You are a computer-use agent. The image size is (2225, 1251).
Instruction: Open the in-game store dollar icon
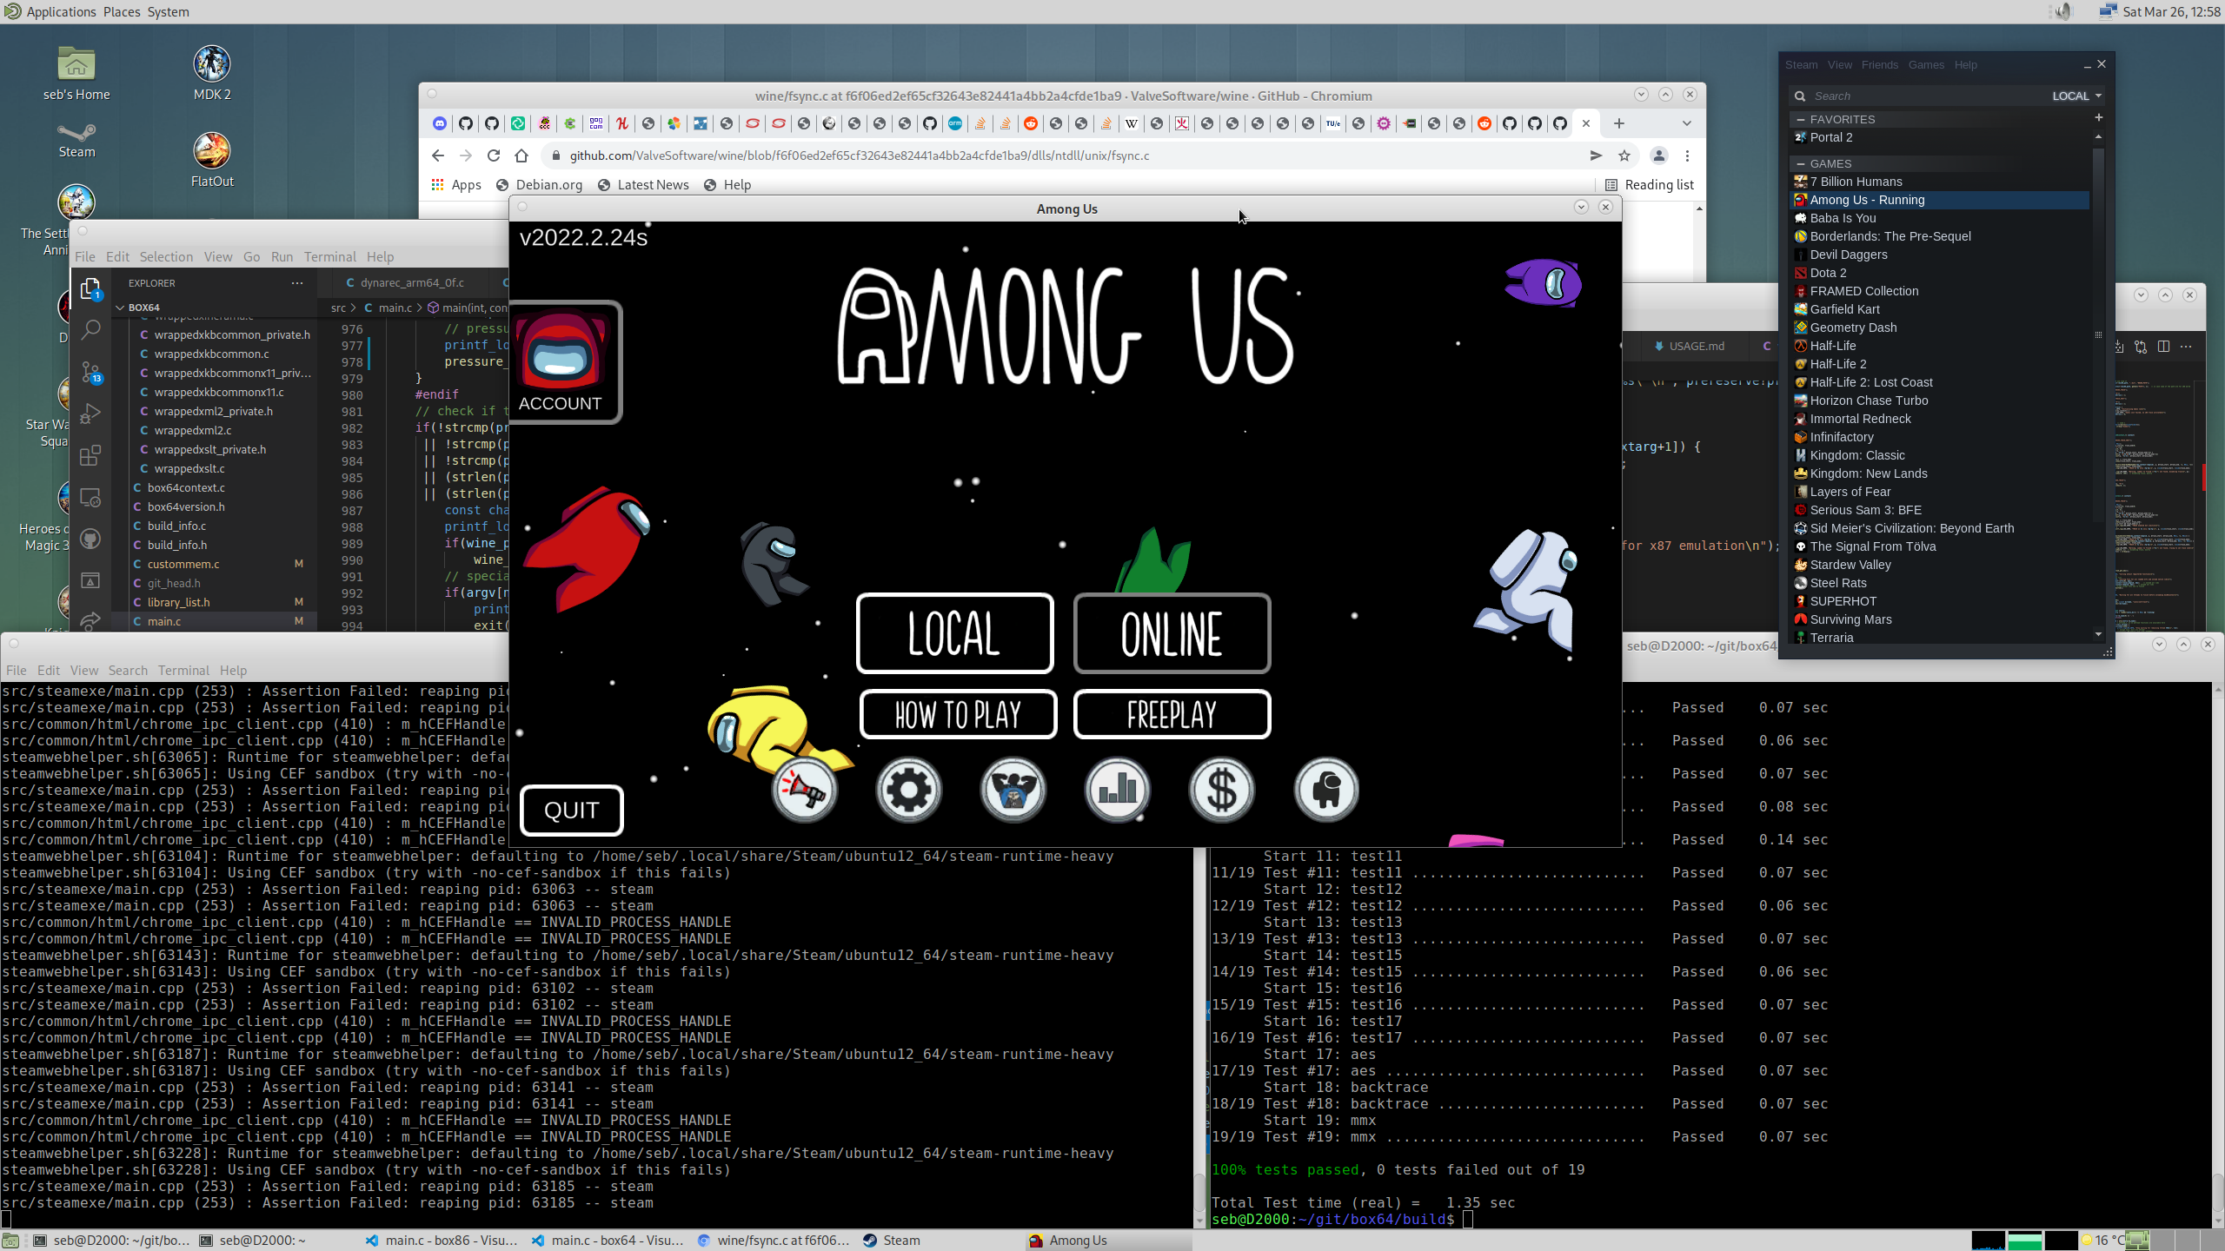[x=1221, y=790]
